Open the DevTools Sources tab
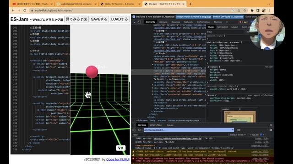Image resolution: width=293 pixels, height=164 pixels. [x=176, y=22]
